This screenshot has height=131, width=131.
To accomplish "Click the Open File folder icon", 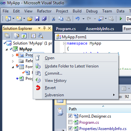I will click(30, 19).
